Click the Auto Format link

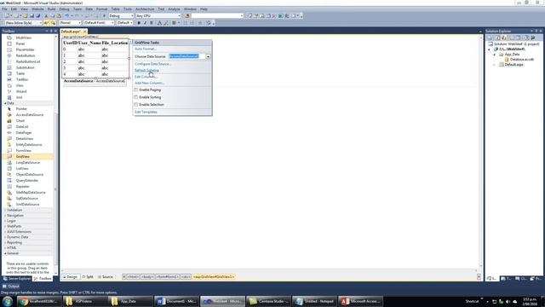click(x=146, y=49)
